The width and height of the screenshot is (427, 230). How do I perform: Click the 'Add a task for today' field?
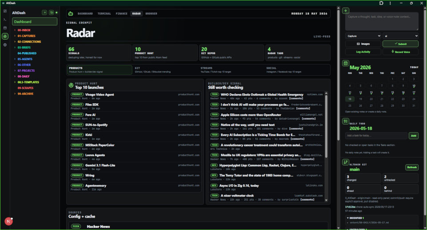coord(376,136)
